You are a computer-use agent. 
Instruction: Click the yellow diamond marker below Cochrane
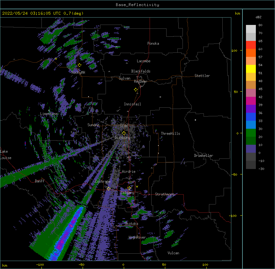pyautogui.click(x=108, y=189)
